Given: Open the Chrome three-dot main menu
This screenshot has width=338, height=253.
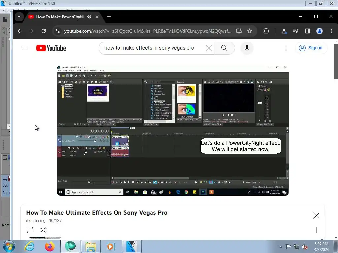Looking at the screenshot, I should pos(331,31).
